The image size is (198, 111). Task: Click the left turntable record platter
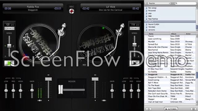(x=39, y=43)
